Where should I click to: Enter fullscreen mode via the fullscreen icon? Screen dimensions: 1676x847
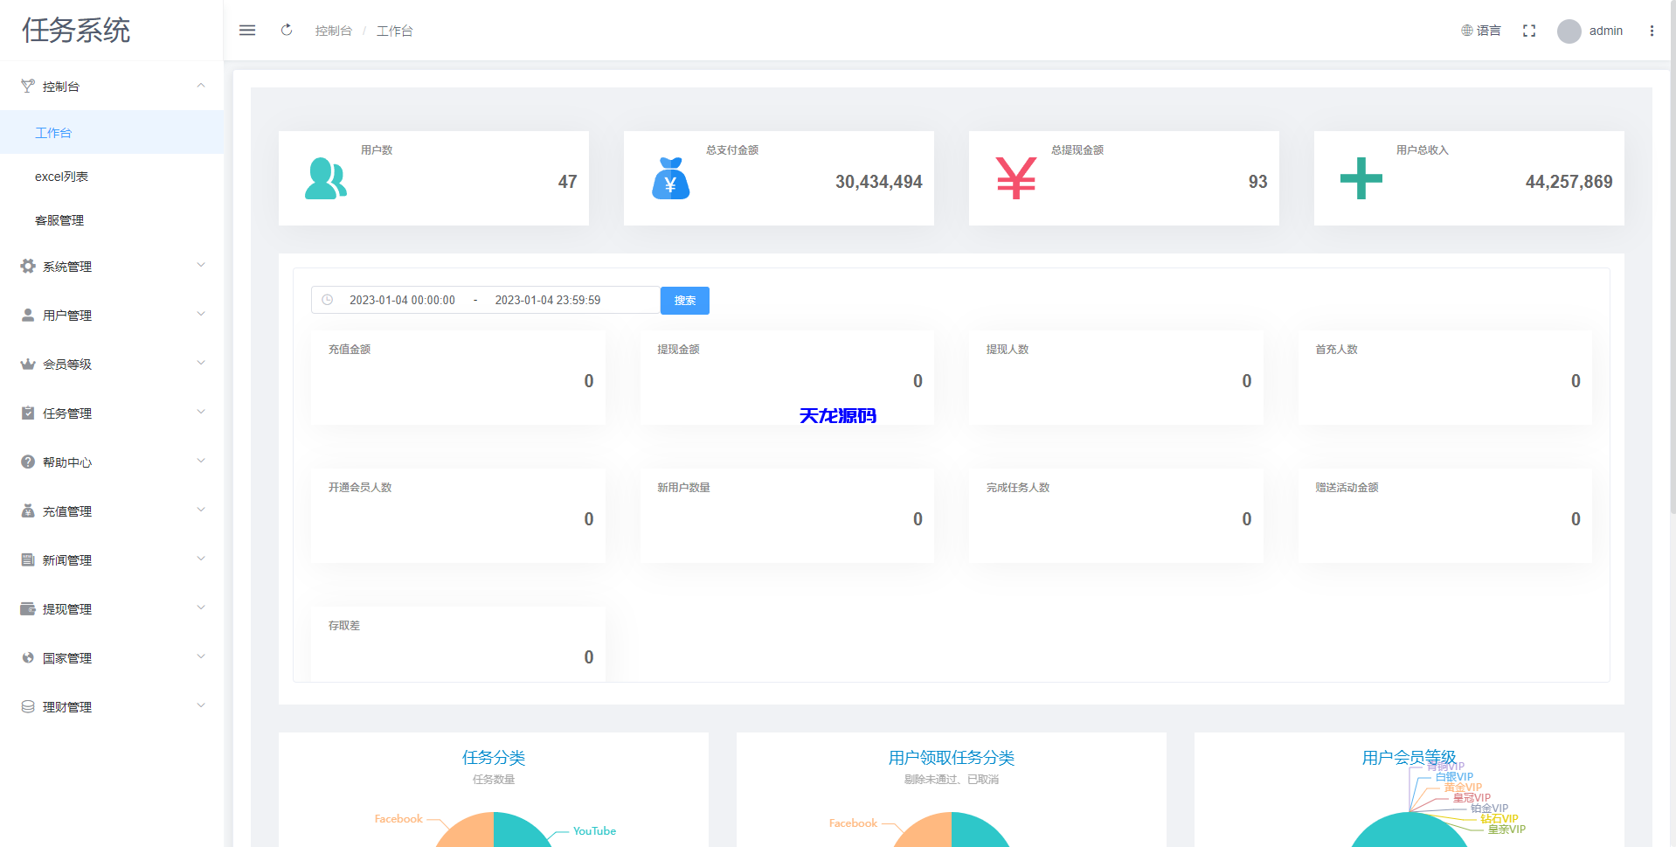point(1529,31)
